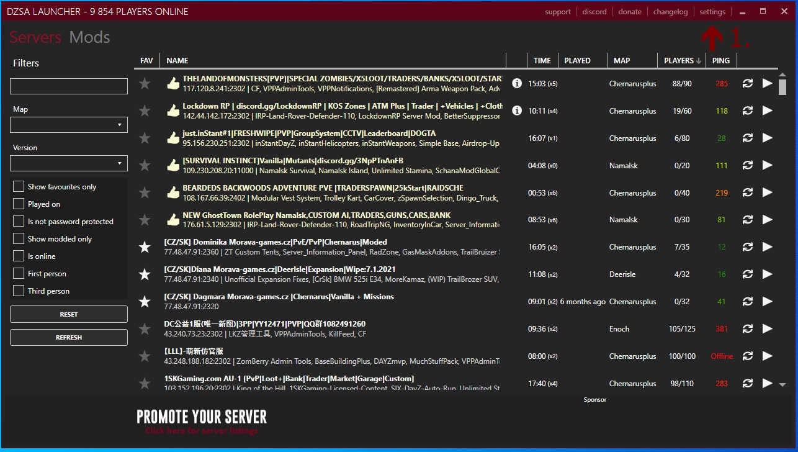Switch to the Mods tab

[89, 37]
